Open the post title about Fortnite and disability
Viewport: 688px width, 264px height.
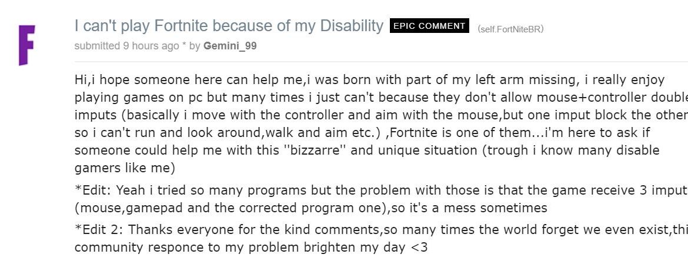tap(229, 26)
